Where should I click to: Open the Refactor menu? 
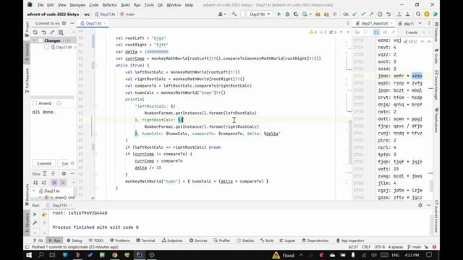click(x=109, y=5)
